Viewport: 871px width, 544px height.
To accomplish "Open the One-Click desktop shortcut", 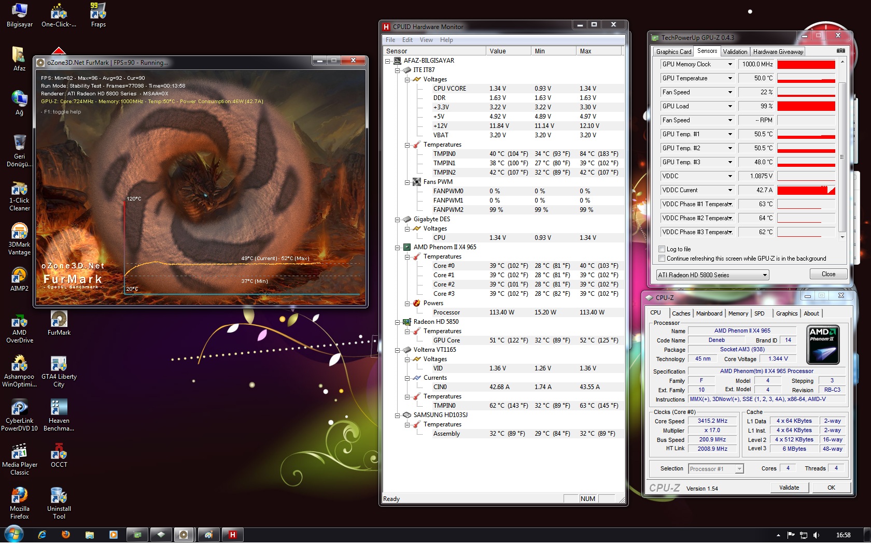I will (59, 15).
